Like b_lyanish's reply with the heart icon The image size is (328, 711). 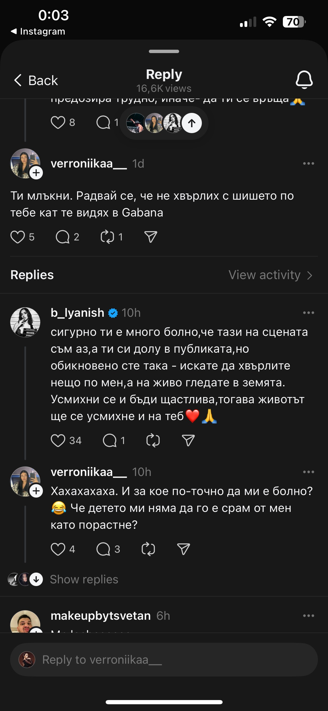point(58,440)
